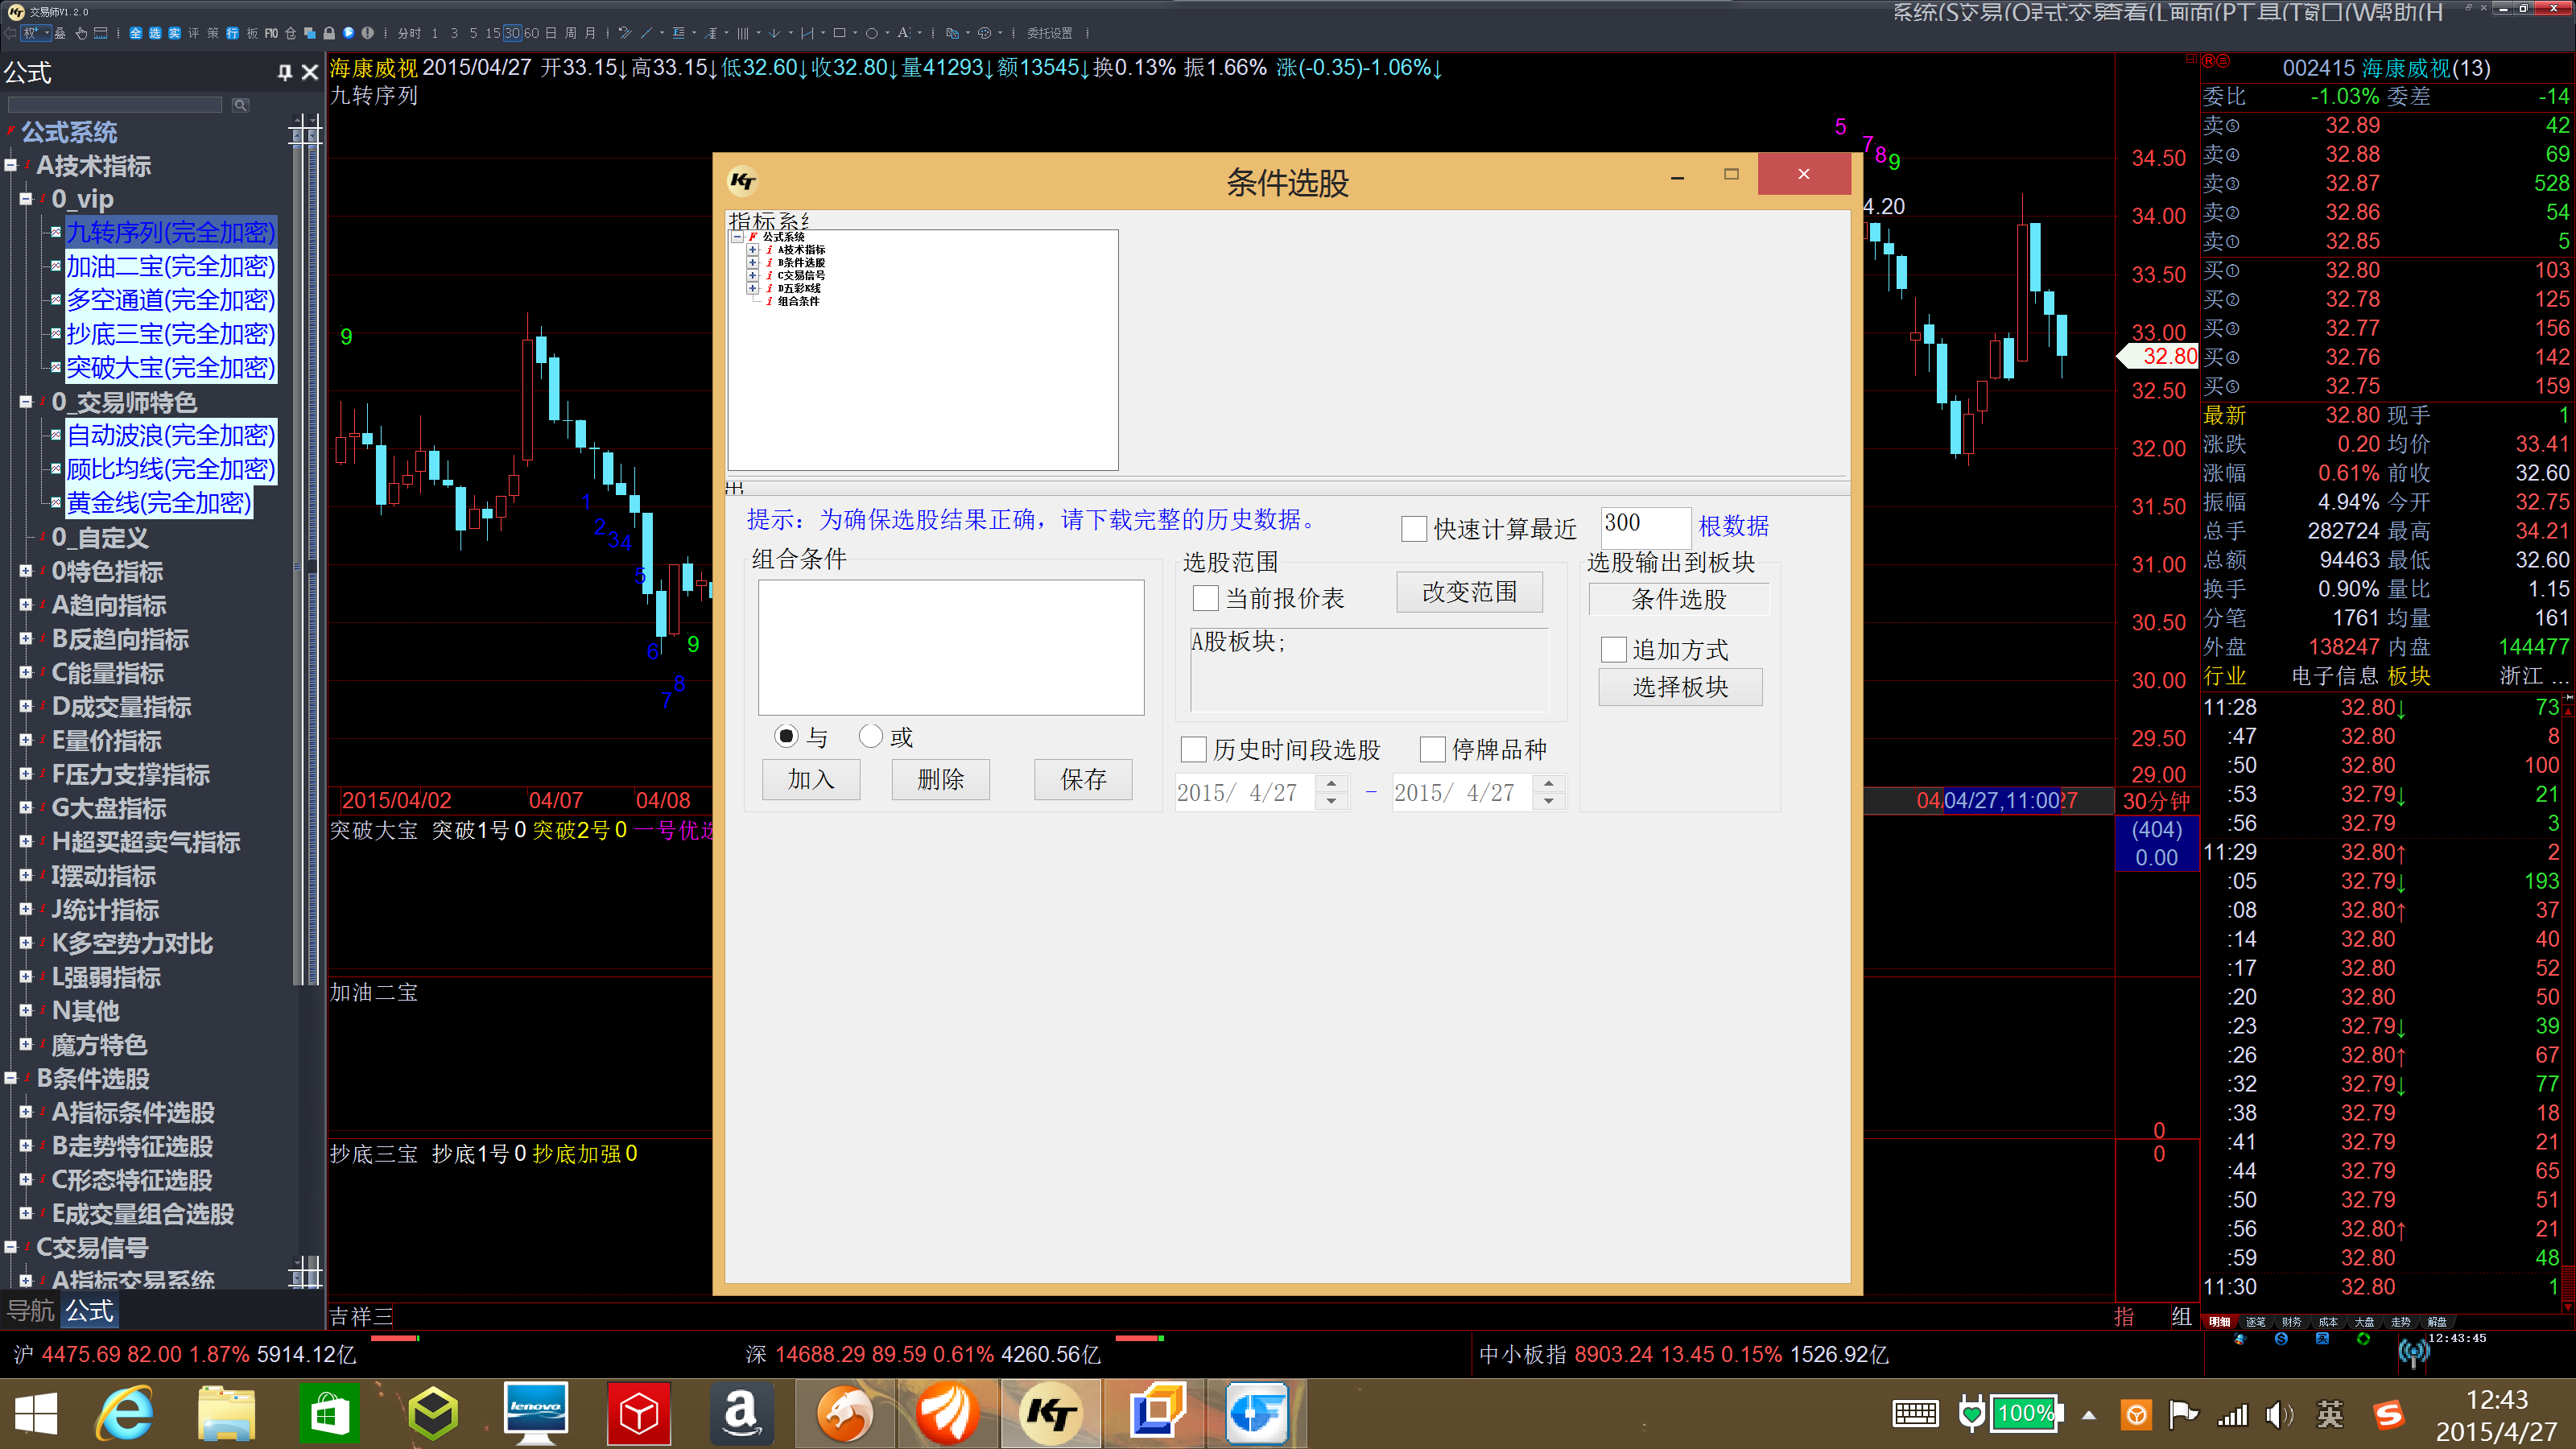Click the blue play icon in toolbar

348,33
